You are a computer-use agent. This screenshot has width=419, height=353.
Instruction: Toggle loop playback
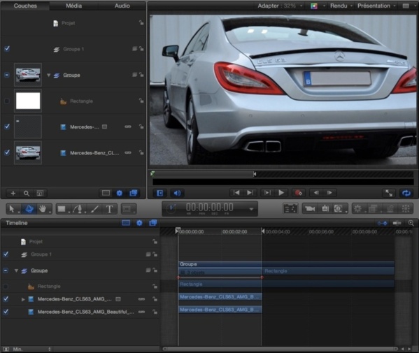point(406,193)
